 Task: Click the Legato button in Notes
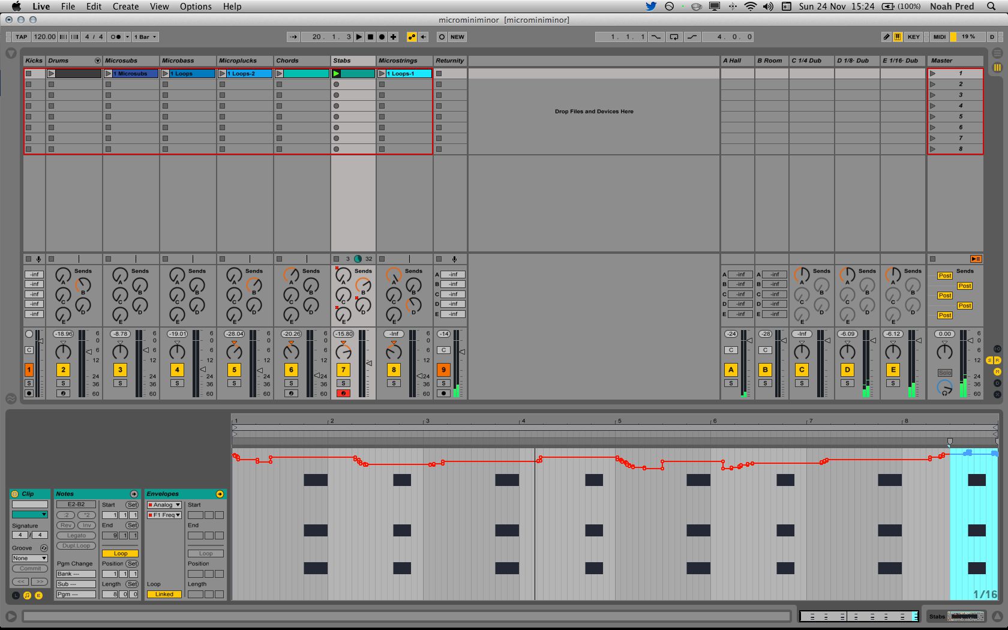76,535
